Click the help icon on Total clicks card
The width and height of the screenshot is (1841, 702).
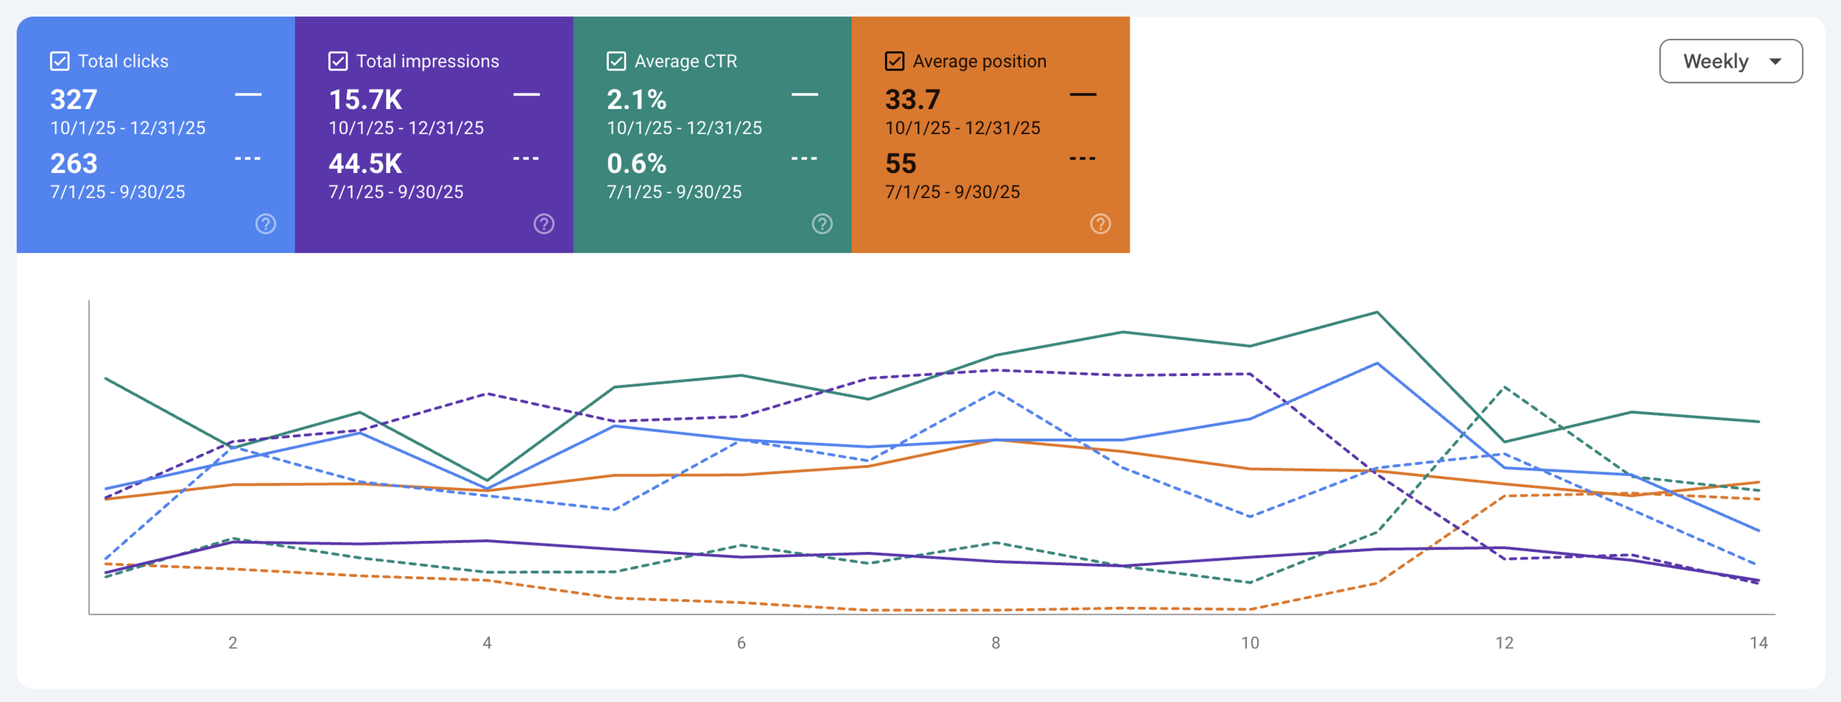point(264,224)
